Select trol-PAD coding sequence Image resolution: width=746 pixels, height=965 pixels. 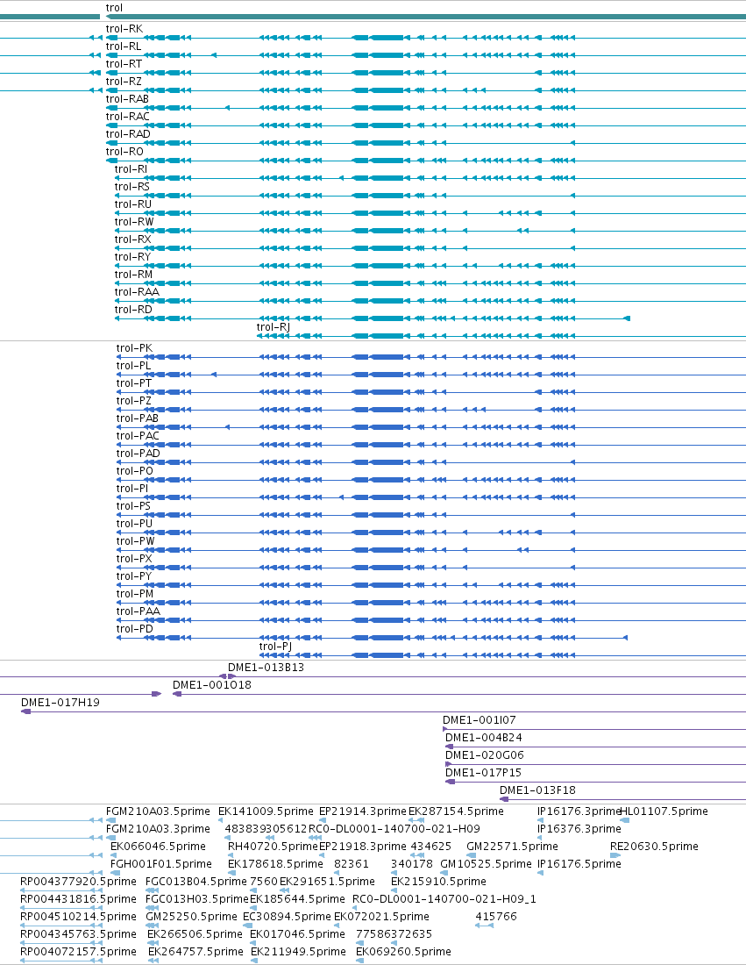coord(139,453)
